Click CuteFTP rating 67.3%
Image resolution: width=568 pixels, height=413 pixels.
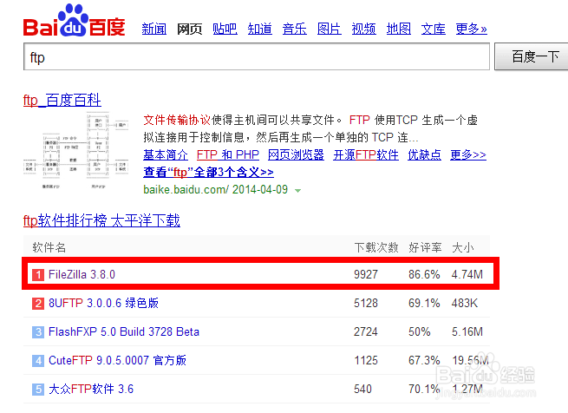[x=424, y=360]
